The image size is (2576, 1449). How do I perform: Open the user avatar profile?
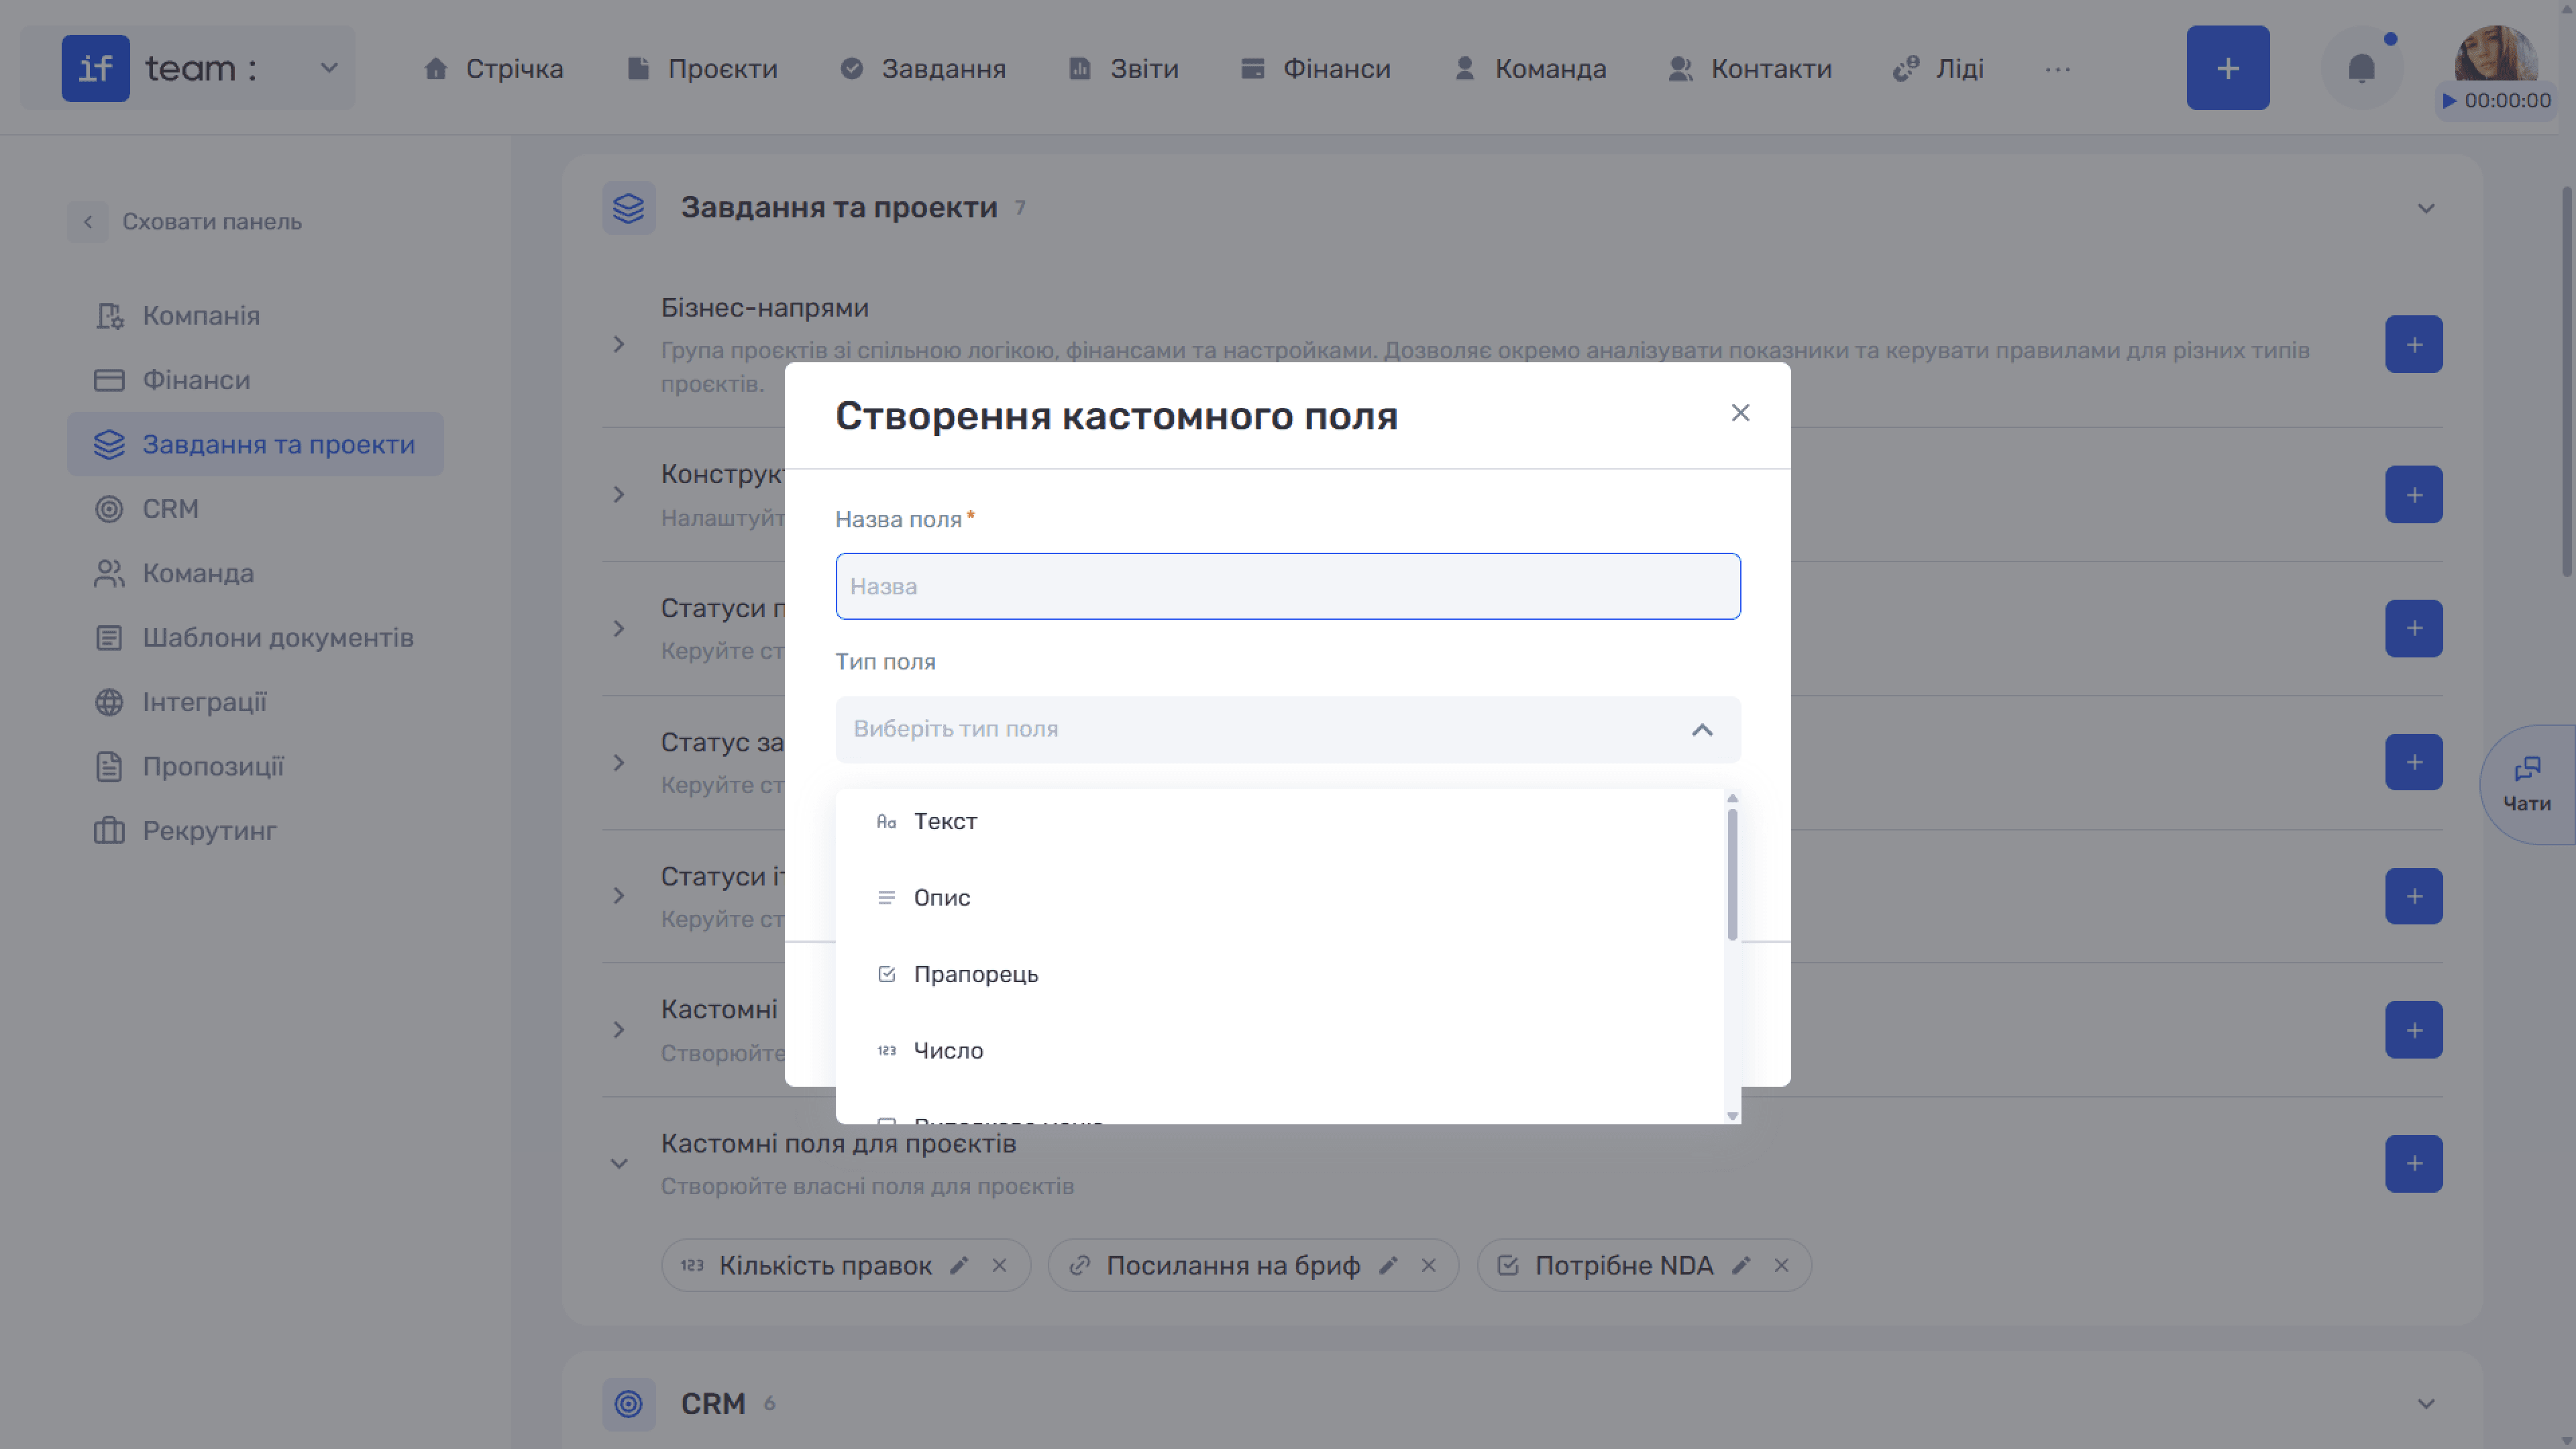click(2496, 54)
